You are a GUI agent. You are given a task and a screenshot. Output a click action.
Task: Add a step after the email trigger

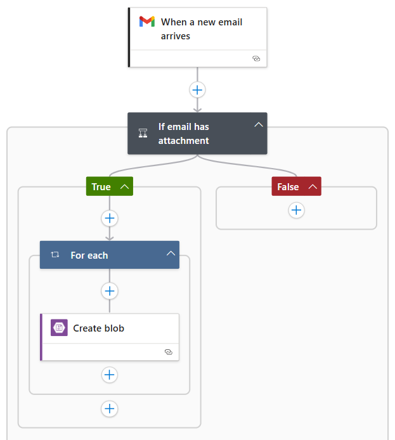click(197, 90)
